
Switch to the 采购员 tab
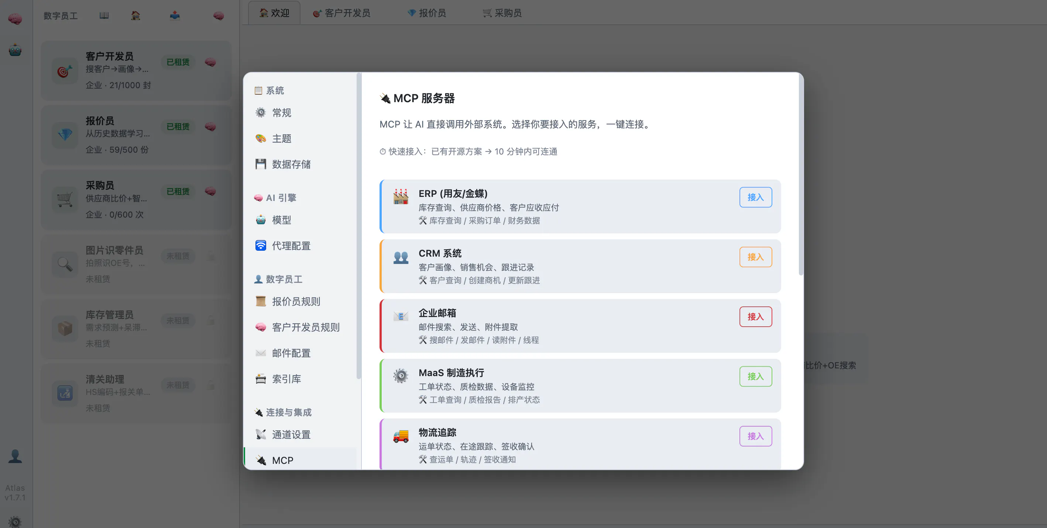(502, 13)
